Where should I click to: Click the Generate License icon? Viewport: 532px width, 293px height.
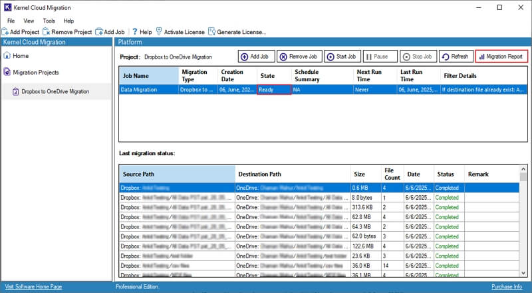212,31
